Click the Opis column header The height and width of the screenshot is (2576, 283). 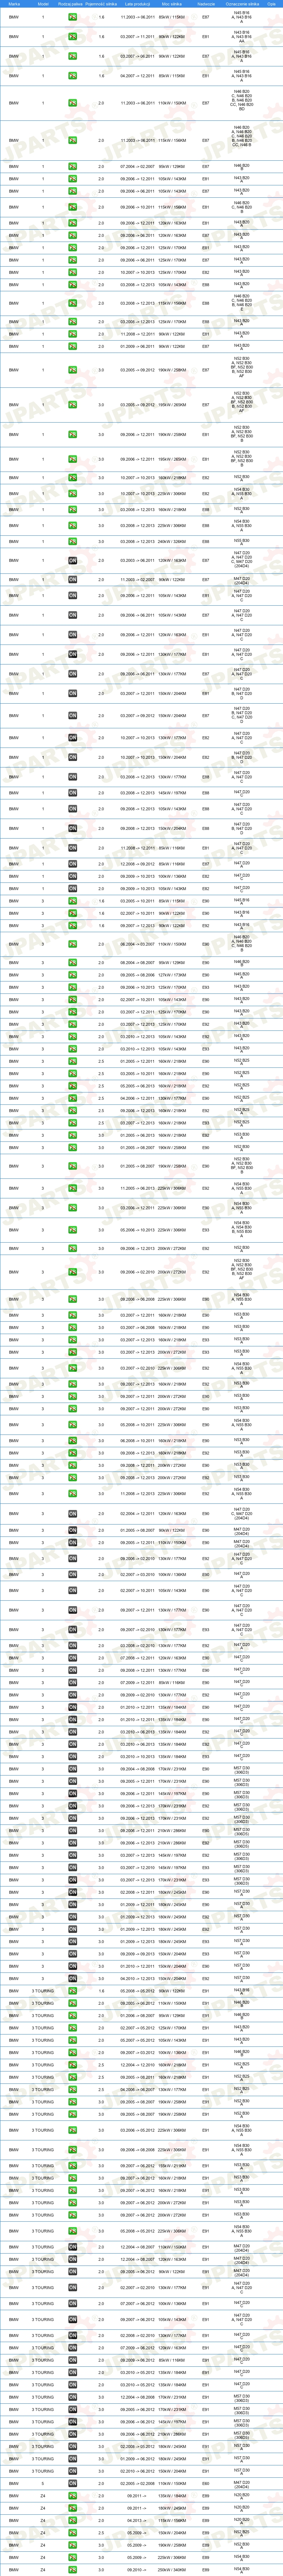pyautogui.click(x=271, y=4)
